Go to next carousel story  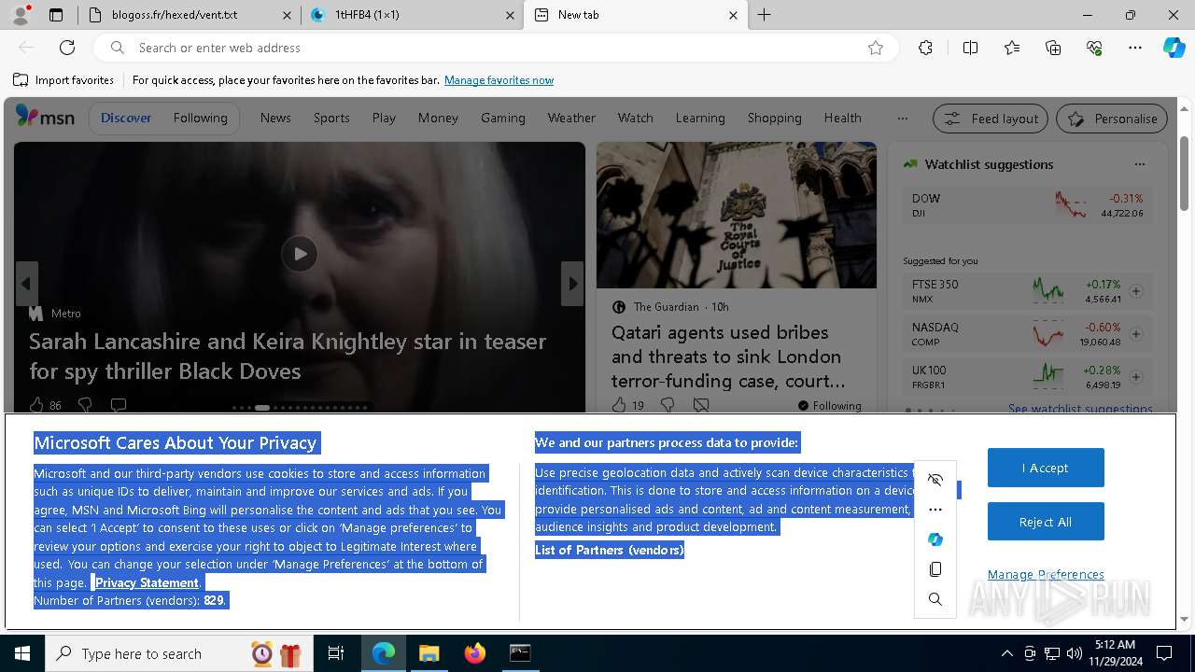click(x=572, y=284)
